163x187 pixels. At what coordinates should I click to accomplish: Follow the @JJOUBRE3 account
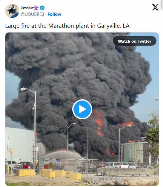pos(54,14)
